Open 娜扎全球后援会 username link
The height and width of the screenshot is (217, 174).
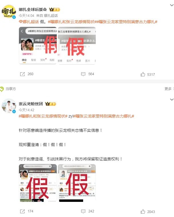(33, 9)
